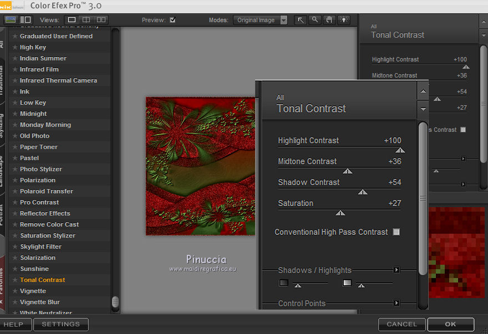Switch to the Stylizing category tab

pyautogui.click(x=2, y=126)
